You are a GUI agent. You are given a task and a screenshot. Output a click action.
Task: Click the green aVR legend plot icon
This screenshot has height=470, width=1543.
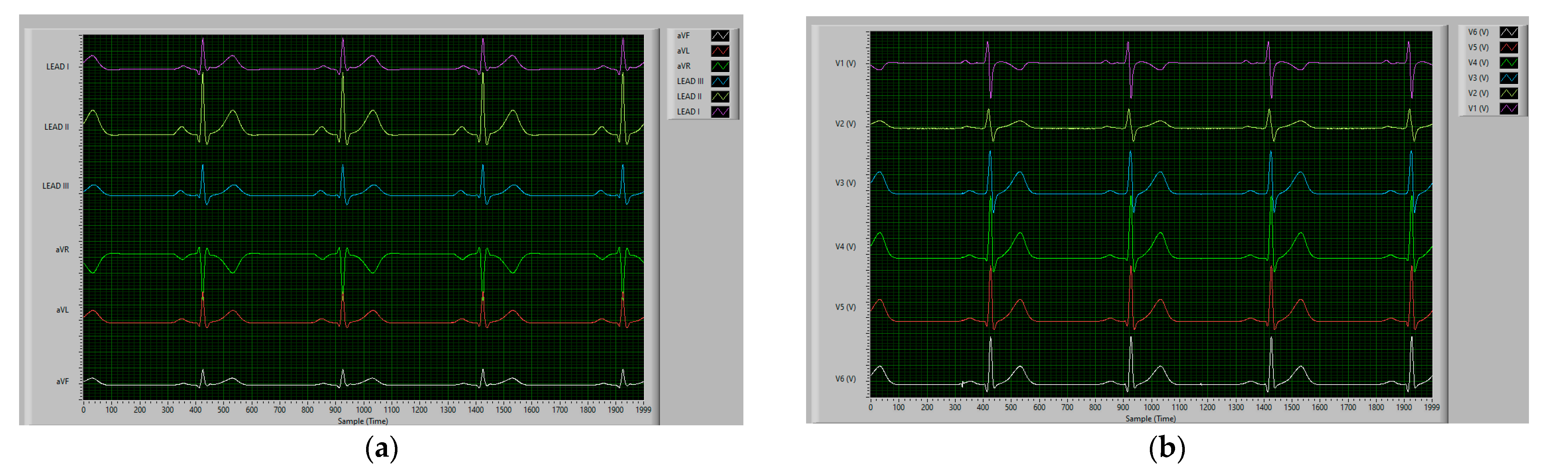pyautogui.click(x=720, y=66)
